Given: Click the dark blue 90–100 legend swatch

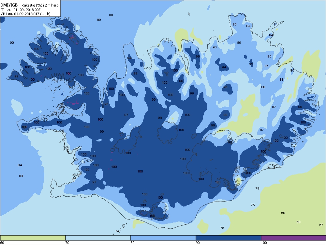Looking at the screenshot, I should [x=228, y=238].
